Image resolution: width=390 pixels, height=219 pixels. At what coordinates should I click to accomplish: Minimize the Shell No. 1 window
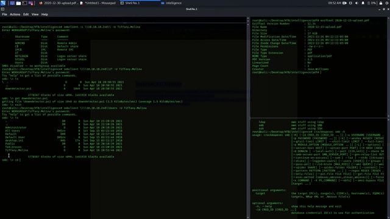(379, 9)
